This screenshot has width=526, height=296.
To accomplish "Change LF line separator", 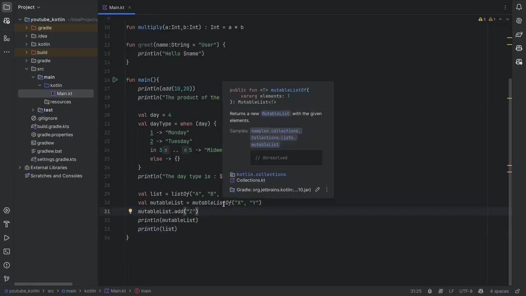I will pyautogui.click(x=451, y=291).
